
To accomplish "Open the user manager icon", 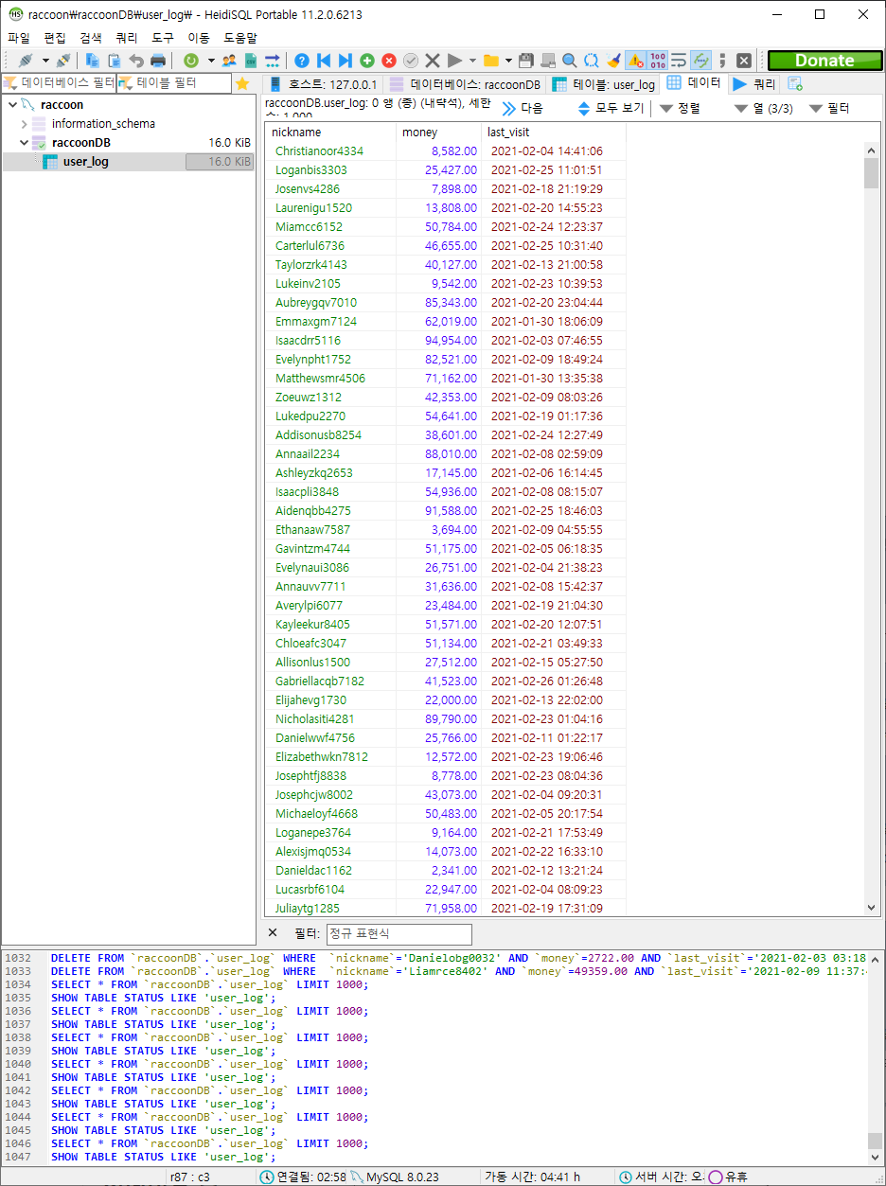I will point(227,60).
